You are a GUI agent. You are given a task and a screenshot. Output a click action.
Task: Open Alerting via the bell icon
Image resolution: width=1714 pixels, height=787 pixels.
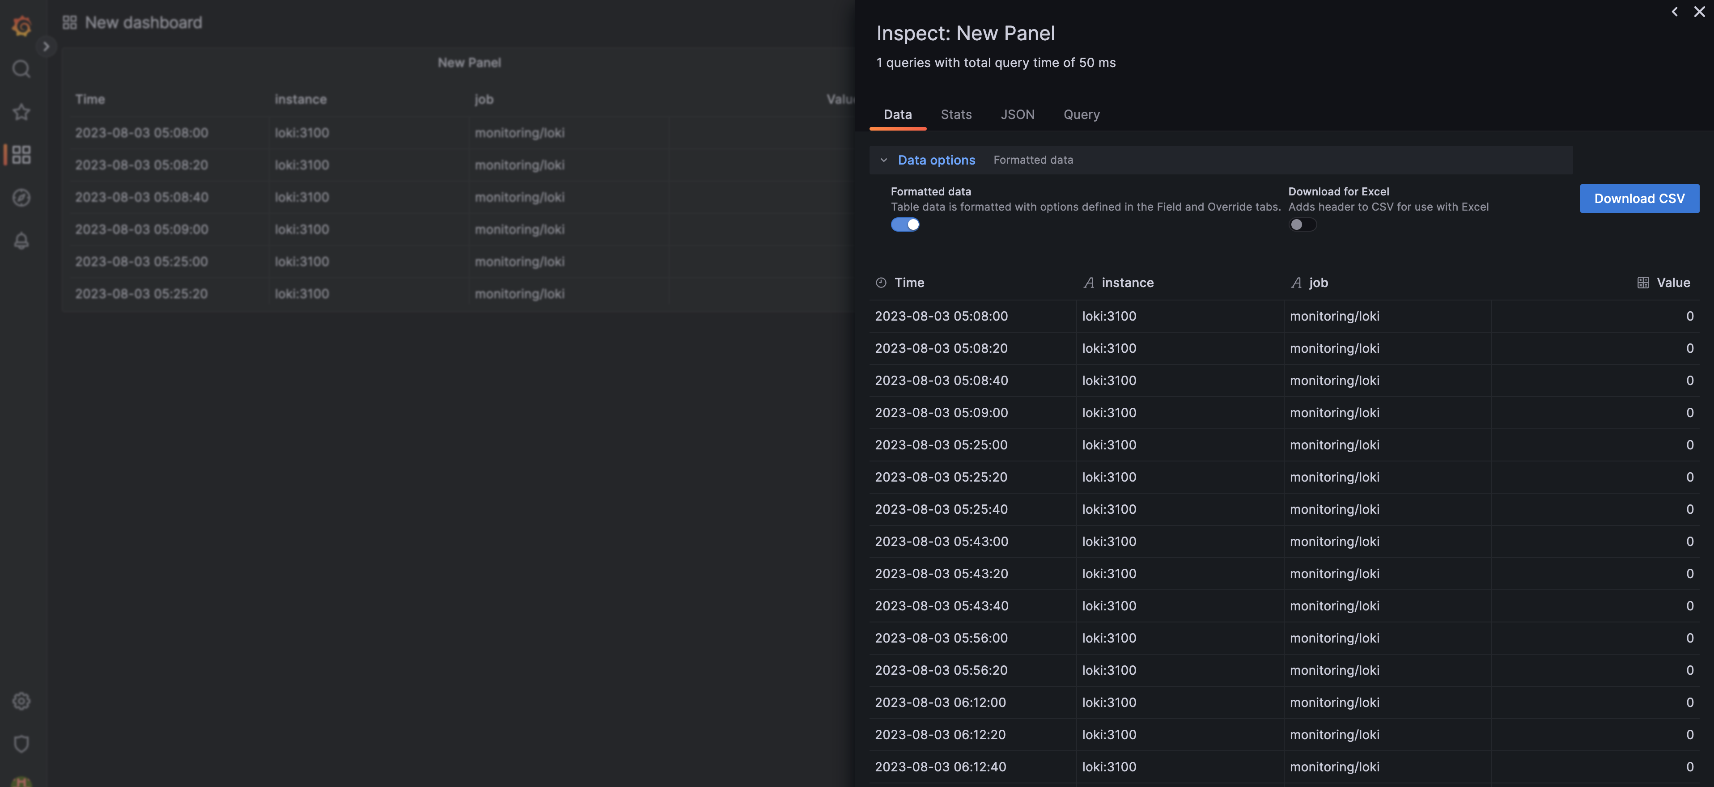pyautogui.click(x=21, y=241)
